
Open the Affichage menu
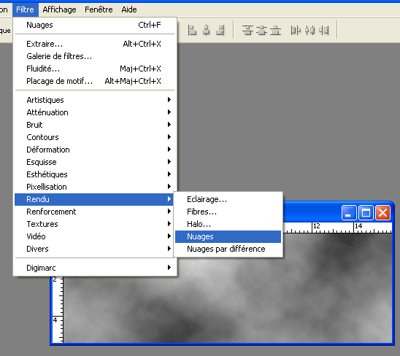tap(59, 9)
